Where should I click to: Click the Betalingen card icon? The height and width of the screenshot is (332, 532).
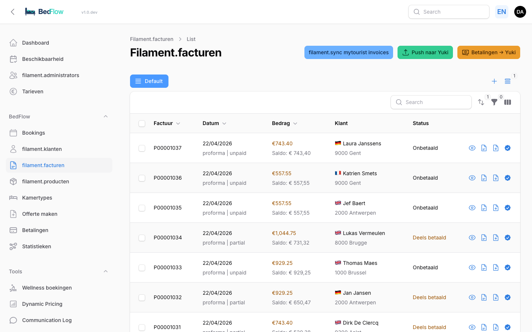click(x=13, y=230)
